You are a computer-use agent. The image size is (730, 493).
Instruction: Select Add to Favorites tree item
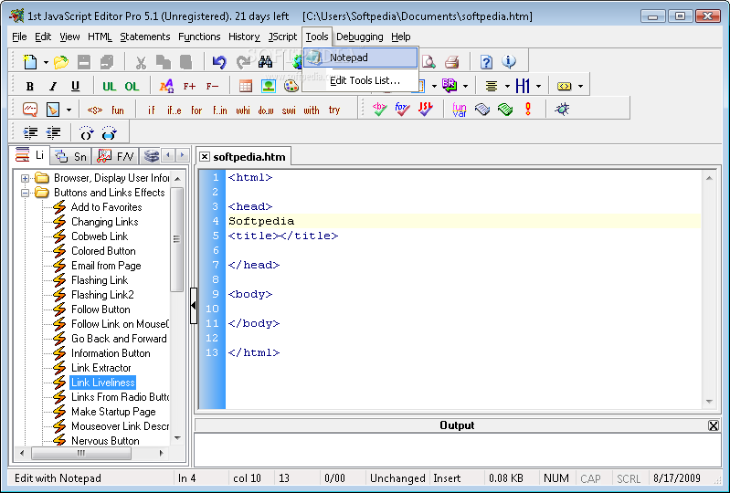click(106, 207)
